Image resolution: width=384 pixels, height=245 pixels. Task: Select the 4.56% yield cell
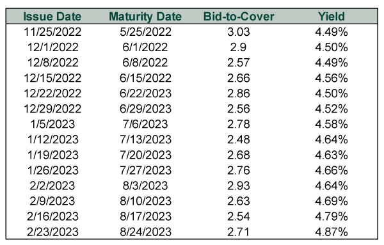(332, 78)
